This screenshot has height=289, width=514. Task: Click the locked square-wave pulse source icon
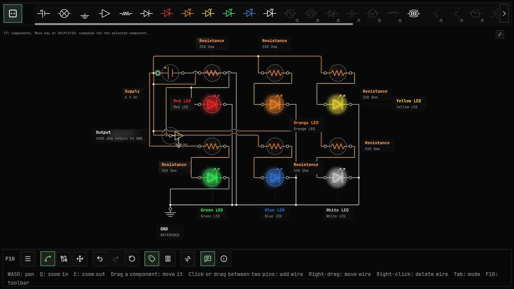pos(311,13)
